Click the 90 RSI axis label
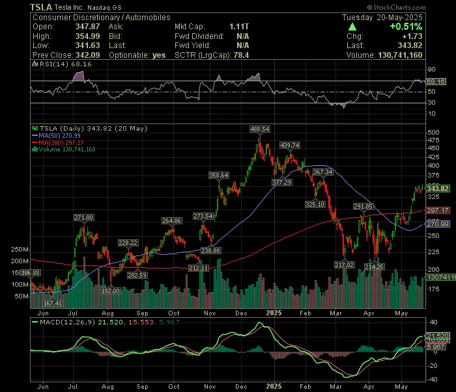This screenshot has width=456, height=392. (x=431, y=70)
